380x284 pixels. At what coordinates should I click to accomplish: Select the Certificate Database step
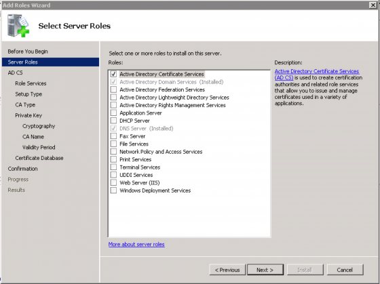coord(39,158)
